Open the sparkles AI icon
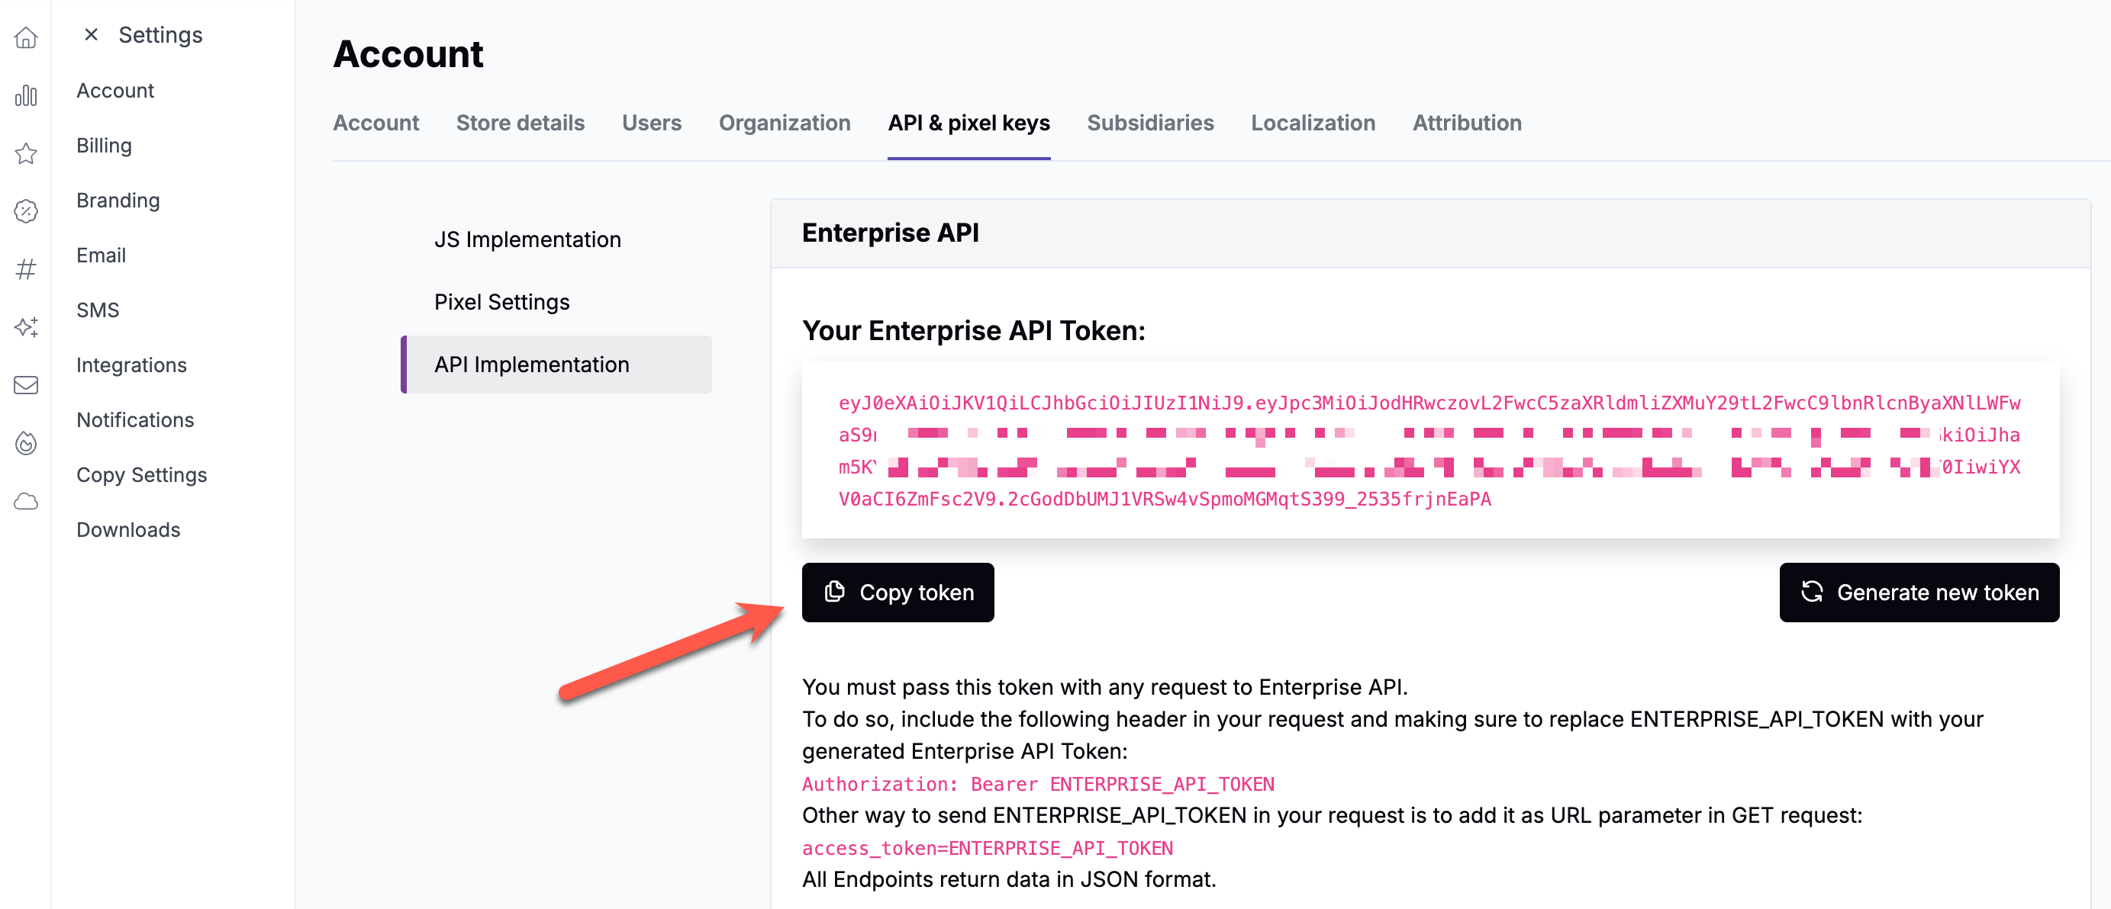Image resolution: width=2111 pixels, height=909 pixels. click(26, 326)
